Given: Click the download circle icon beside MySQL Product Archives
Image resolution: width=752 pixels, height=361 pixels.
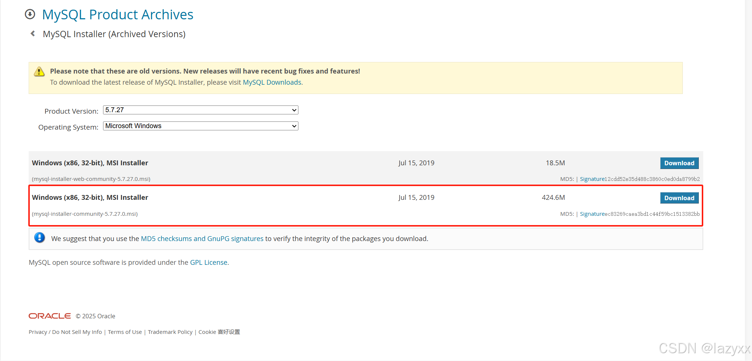Looking at the screenshot, I should click(x=30, y=14).
